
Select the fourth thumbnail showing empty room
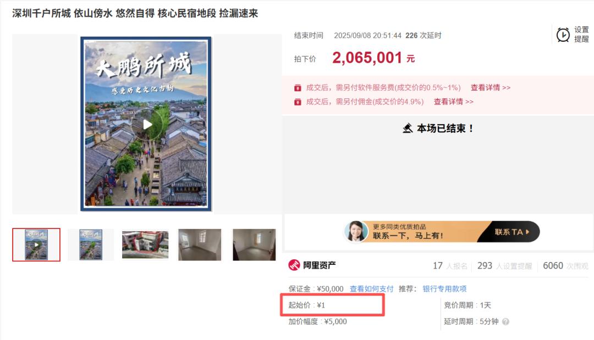click(x=200, y=244)
